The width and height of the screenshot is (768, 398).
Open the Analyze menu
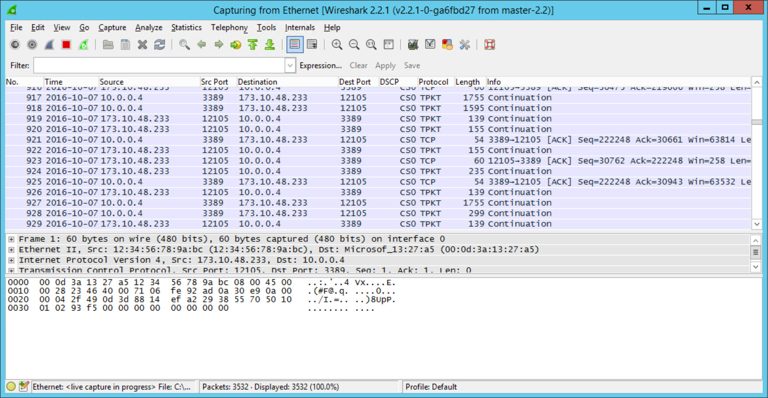click(x=149, y=27)
